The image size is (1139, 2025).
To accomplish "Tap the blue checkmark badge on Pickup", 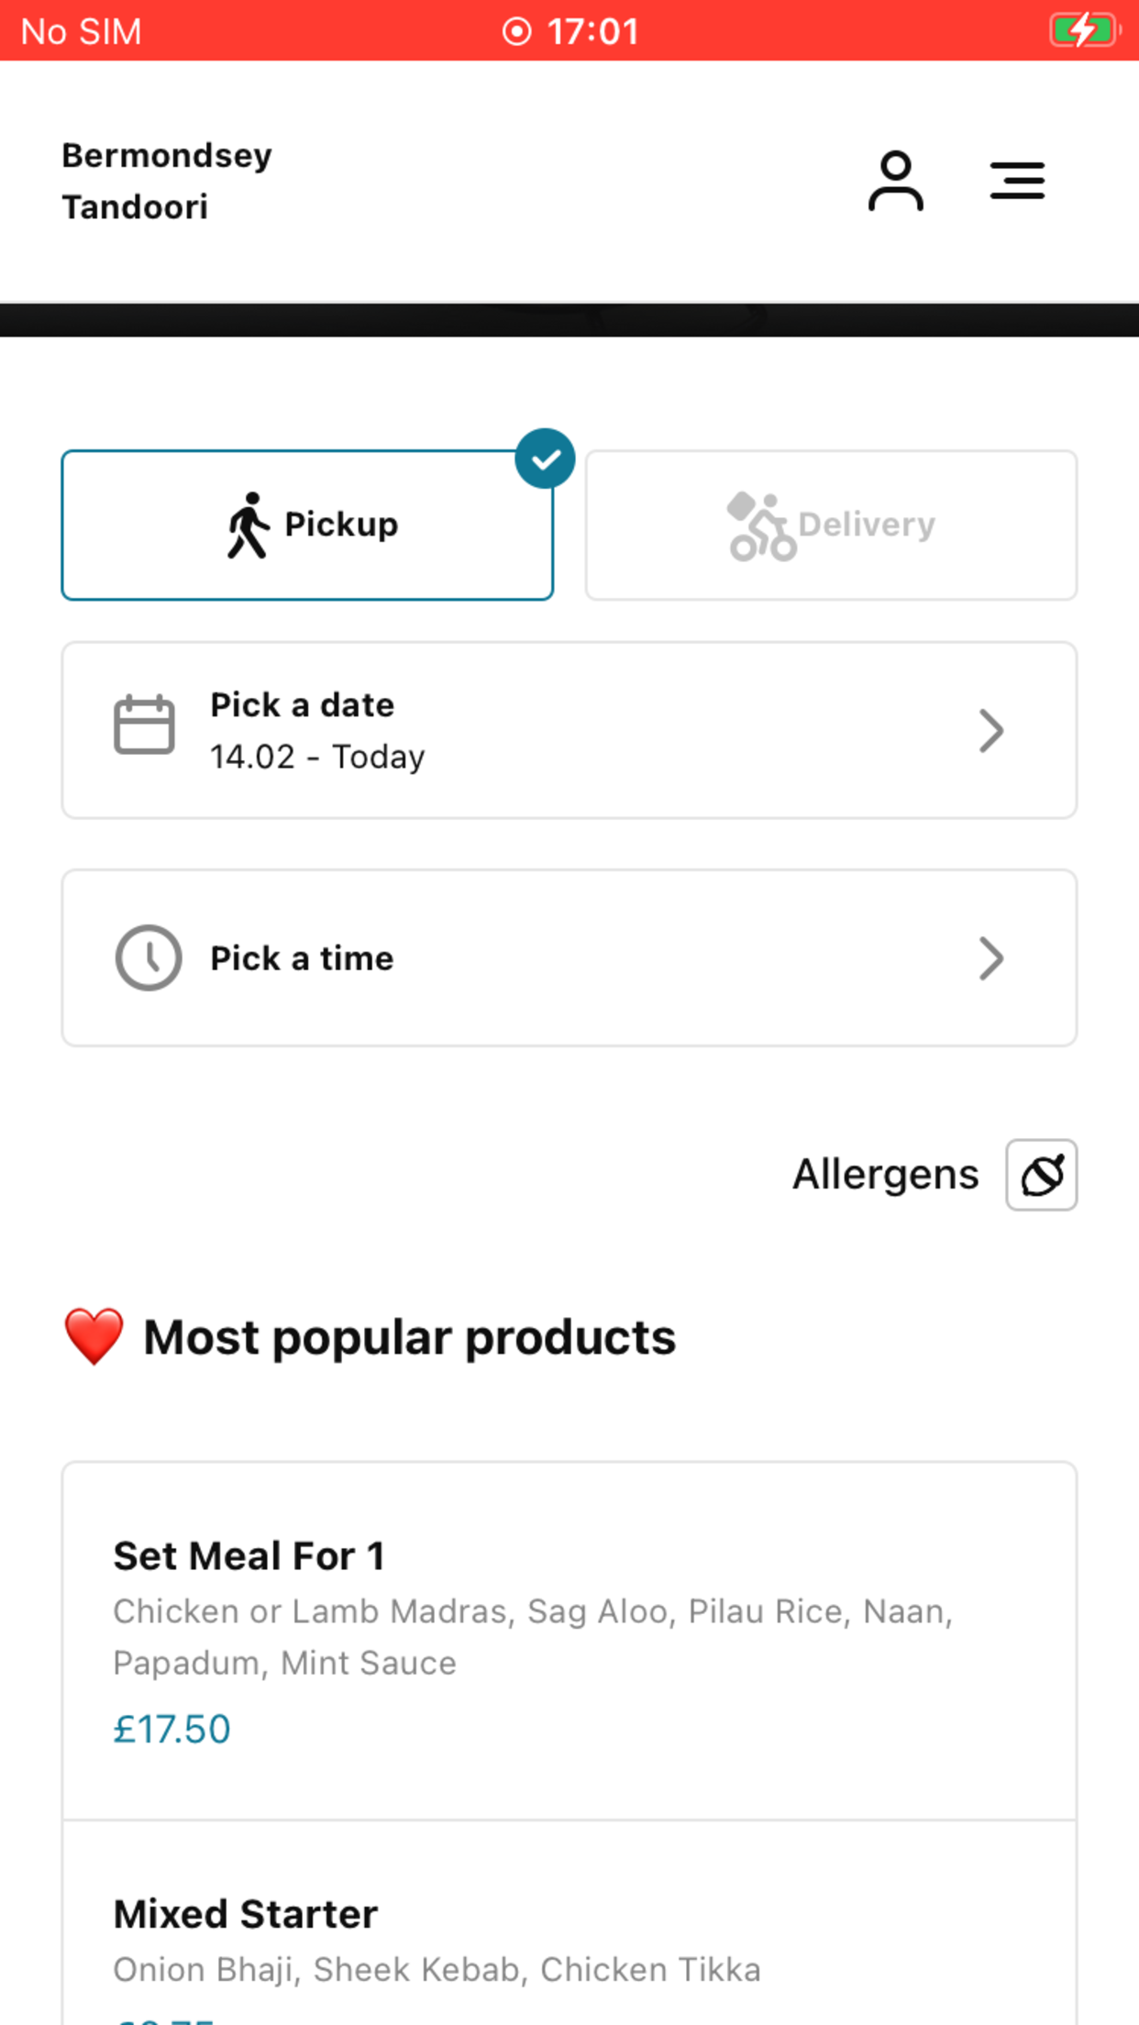I will tap(545, 459).
